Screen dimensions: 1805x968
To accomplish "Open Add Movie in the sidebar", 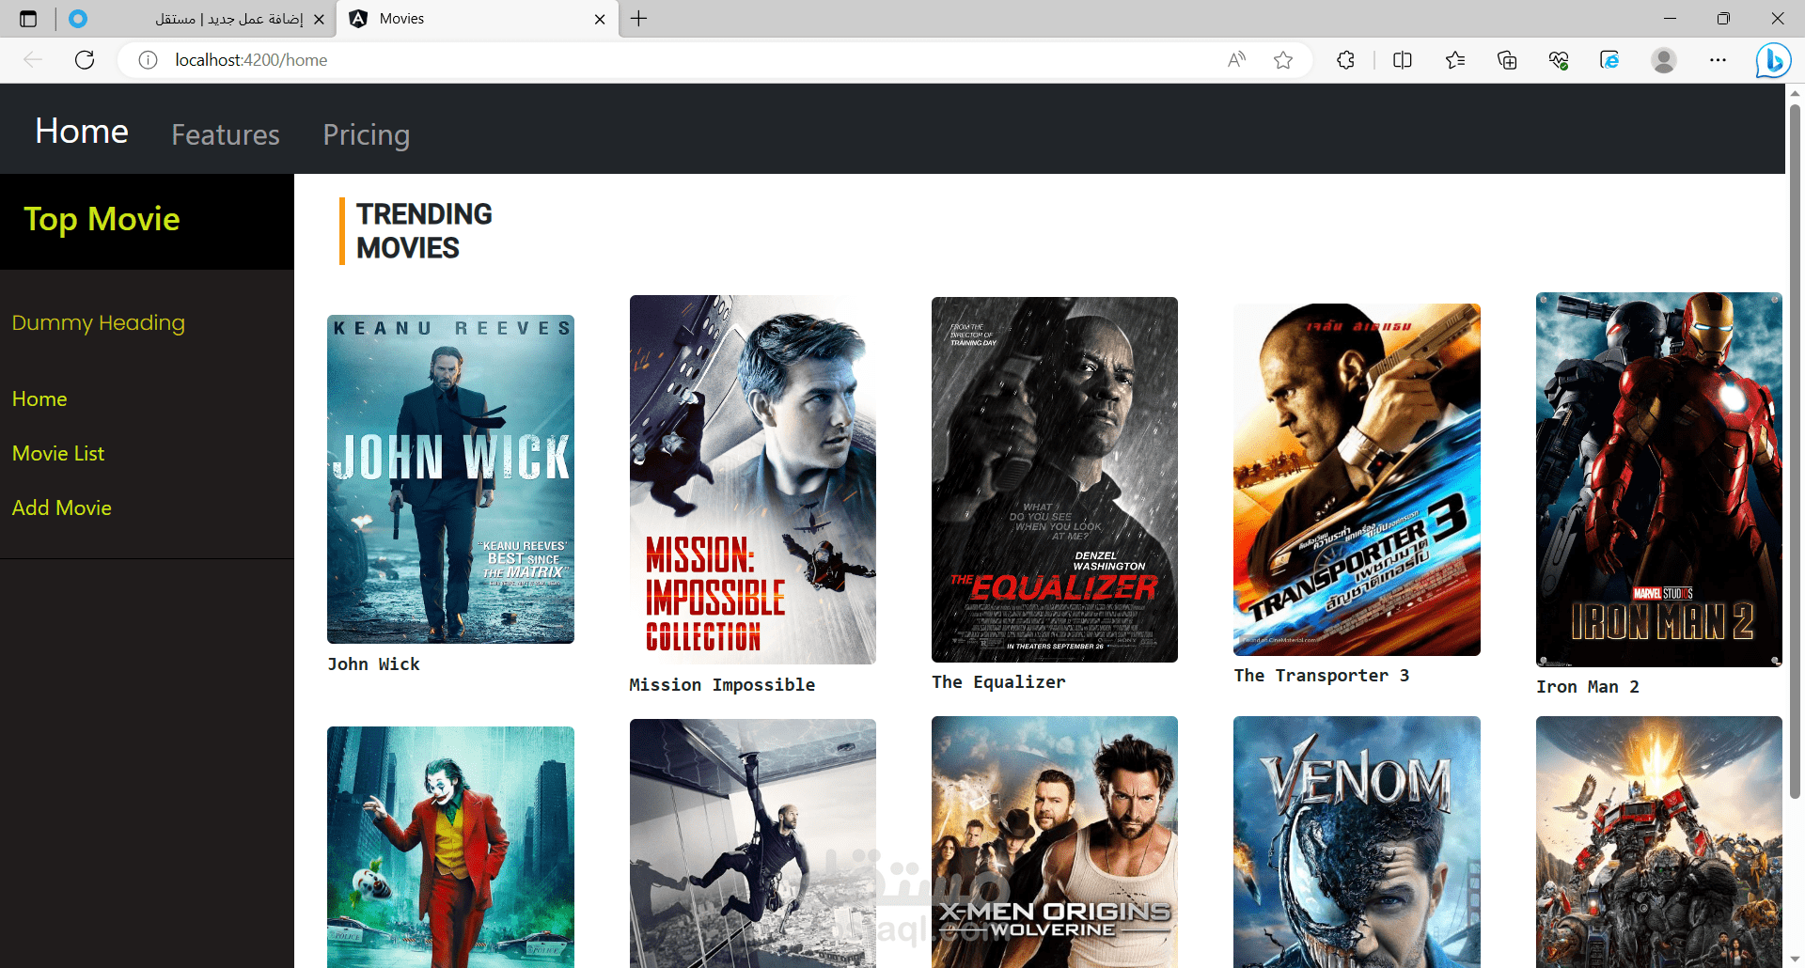I will (x=62, y=507).
